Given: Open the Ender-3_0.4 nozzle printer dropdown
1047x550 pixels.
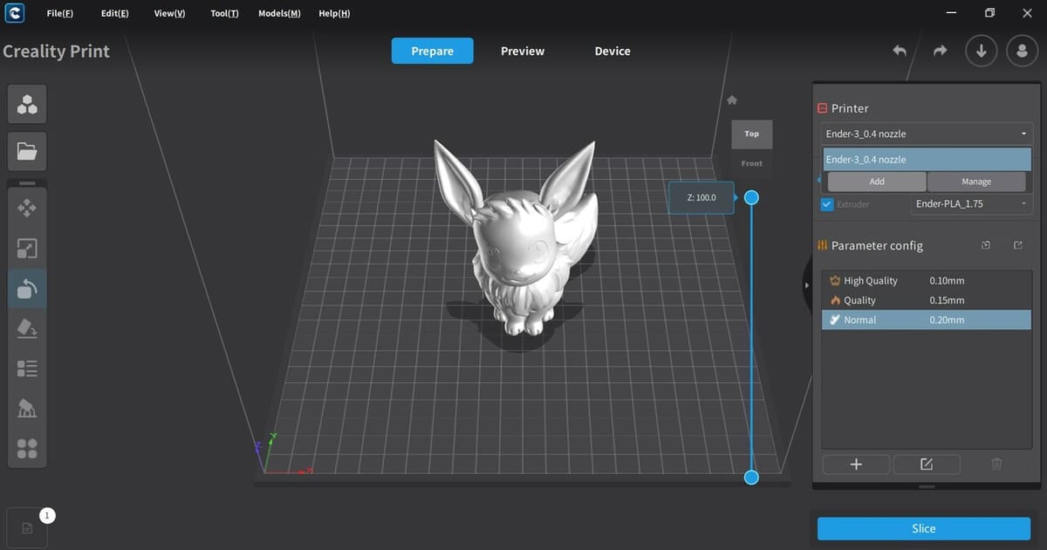Looking at the screenshot, I should click(x=927, y=134).
